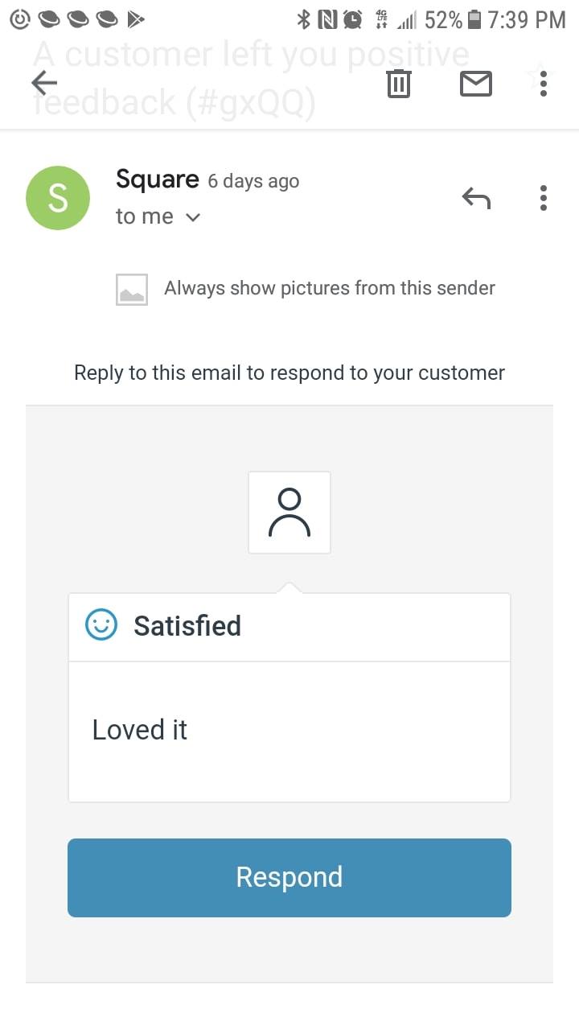Tap the battery indicator in status bar
The height and width of the screenshot is (1030, 579).
474,19
